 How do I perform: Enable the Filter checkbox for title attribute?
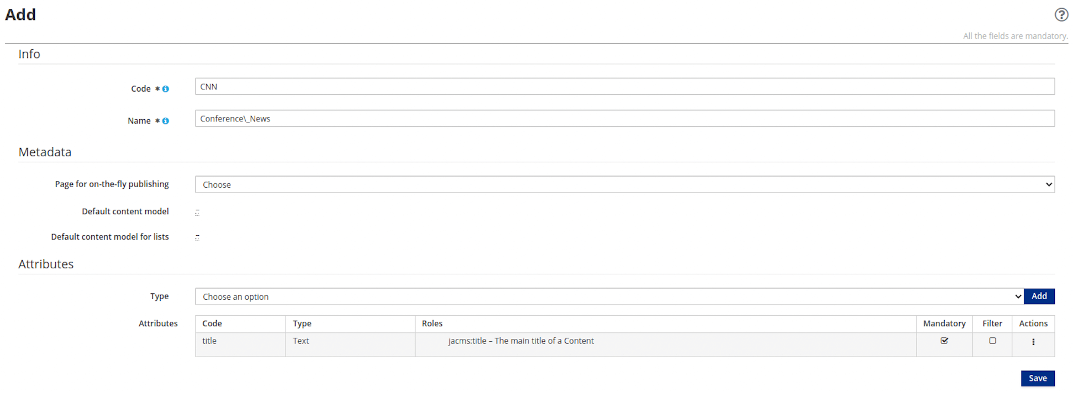click(x=992, y=341)
